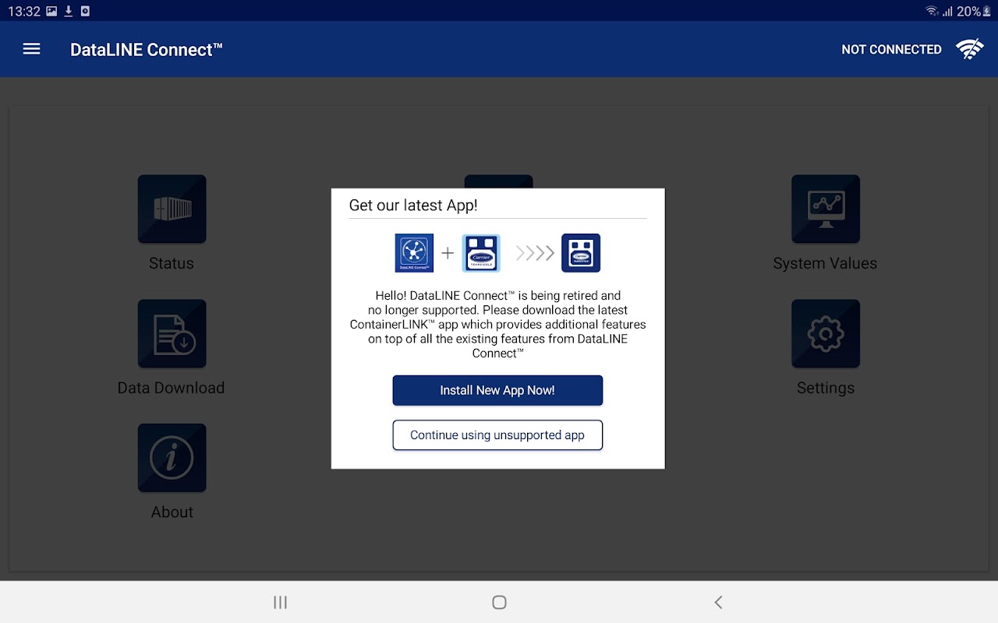Tap the ContainerLINK icon after the arrows
This screenshot has height=623, width=998.
(581, 253)
